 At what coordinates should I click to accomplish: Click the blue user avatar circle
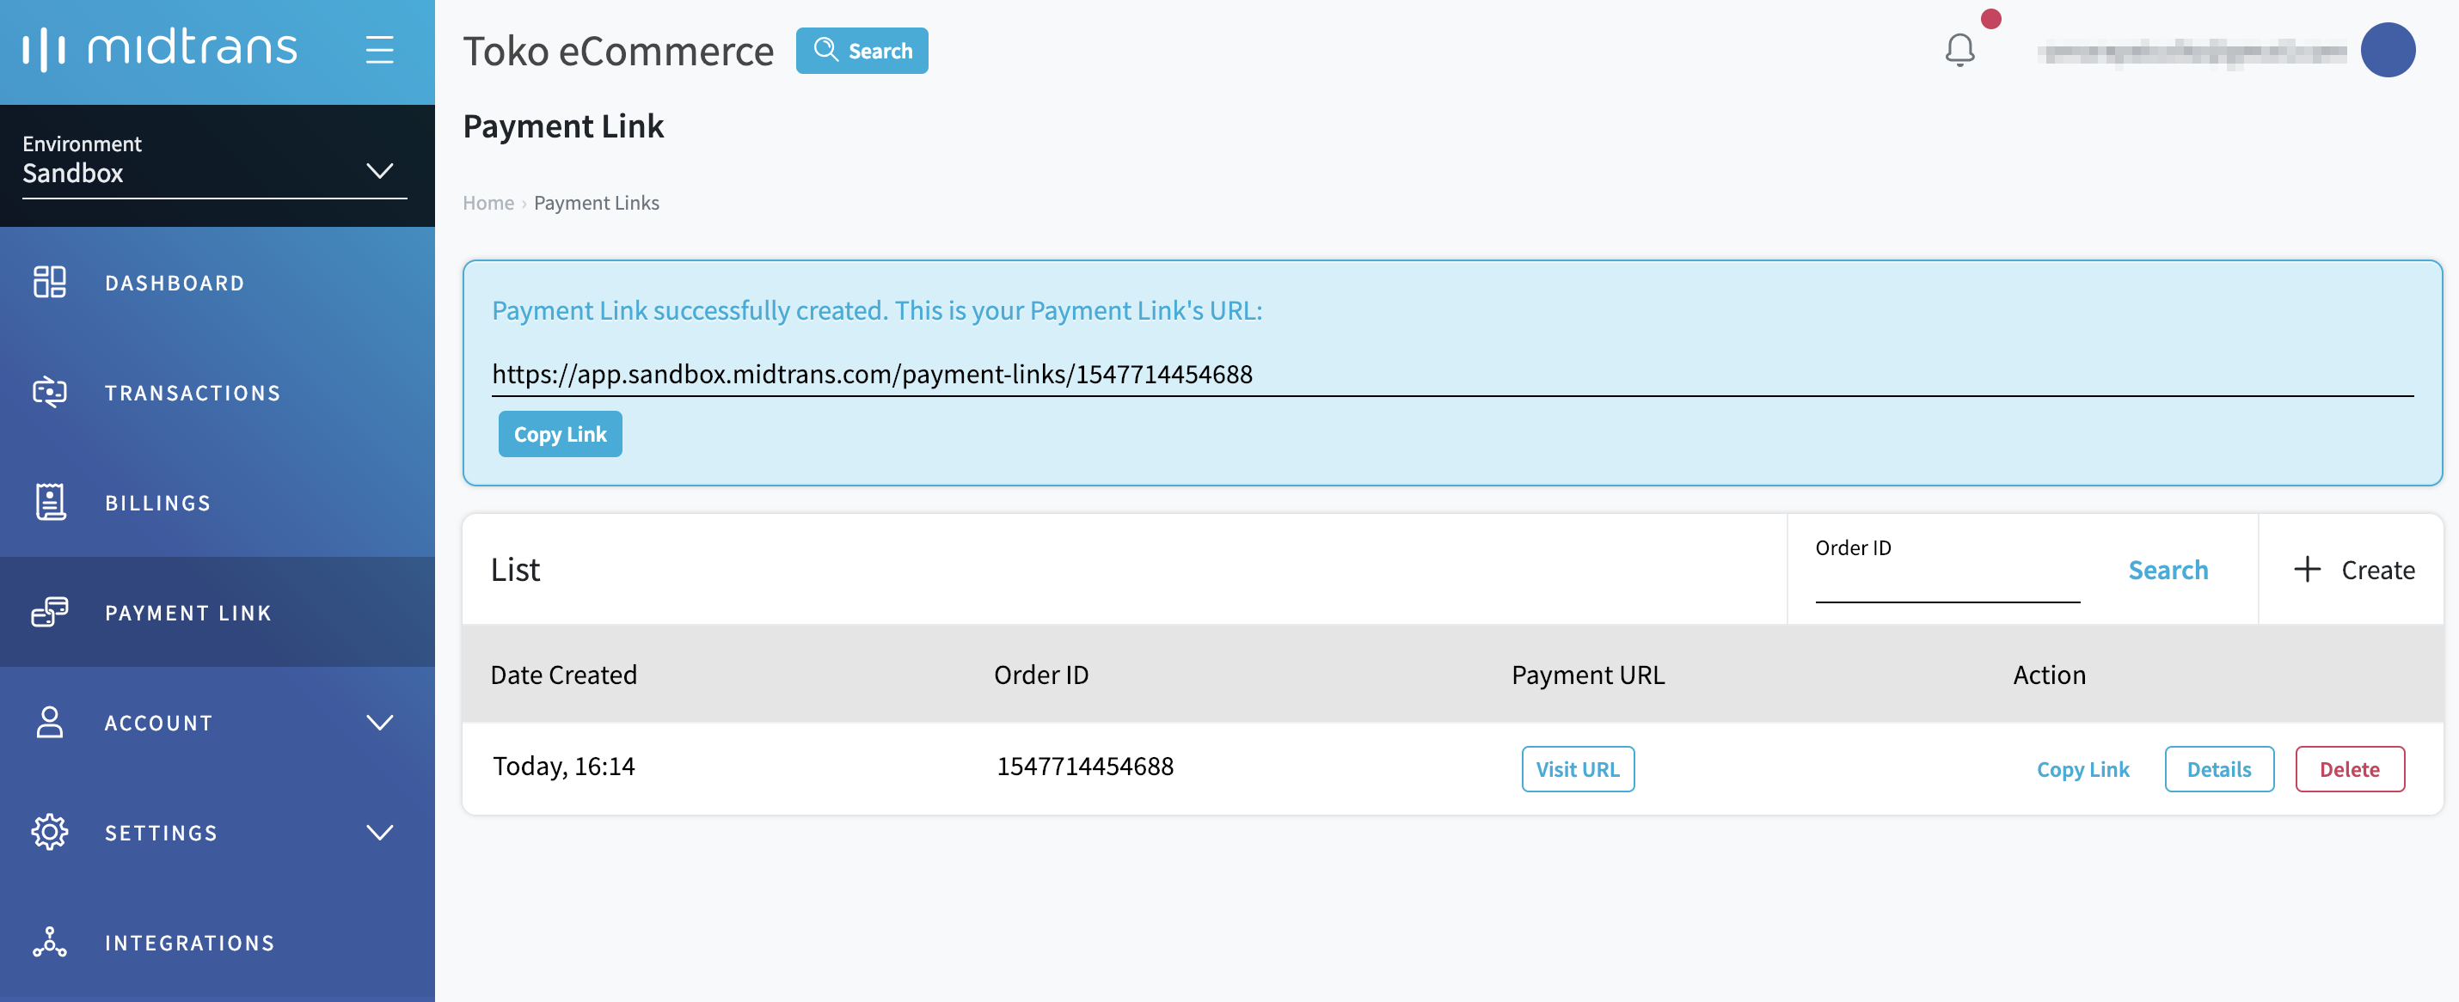[2387, 50]
